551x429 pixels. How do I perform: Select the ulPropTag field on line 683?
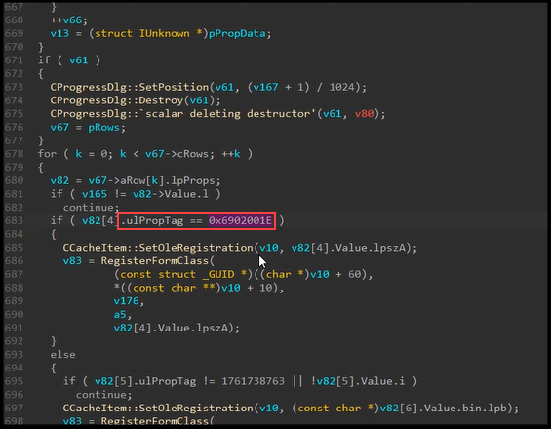click(155, 220)
